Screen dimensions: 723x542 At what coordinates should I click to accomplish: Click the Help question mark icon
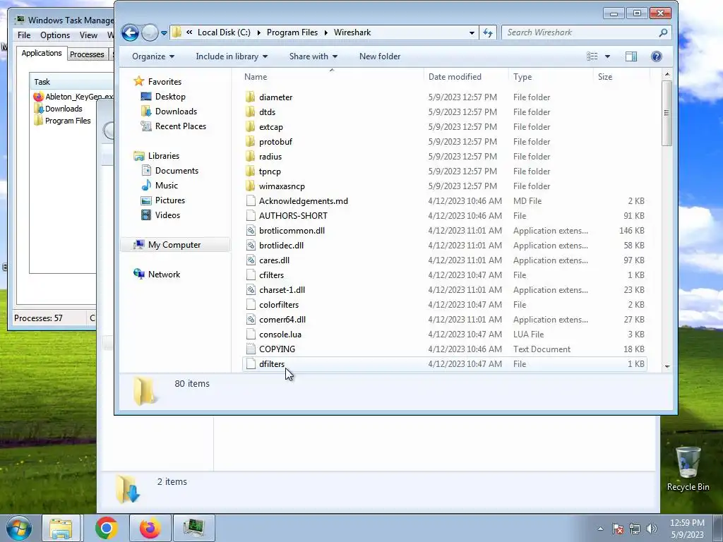(x=656, y=56)
